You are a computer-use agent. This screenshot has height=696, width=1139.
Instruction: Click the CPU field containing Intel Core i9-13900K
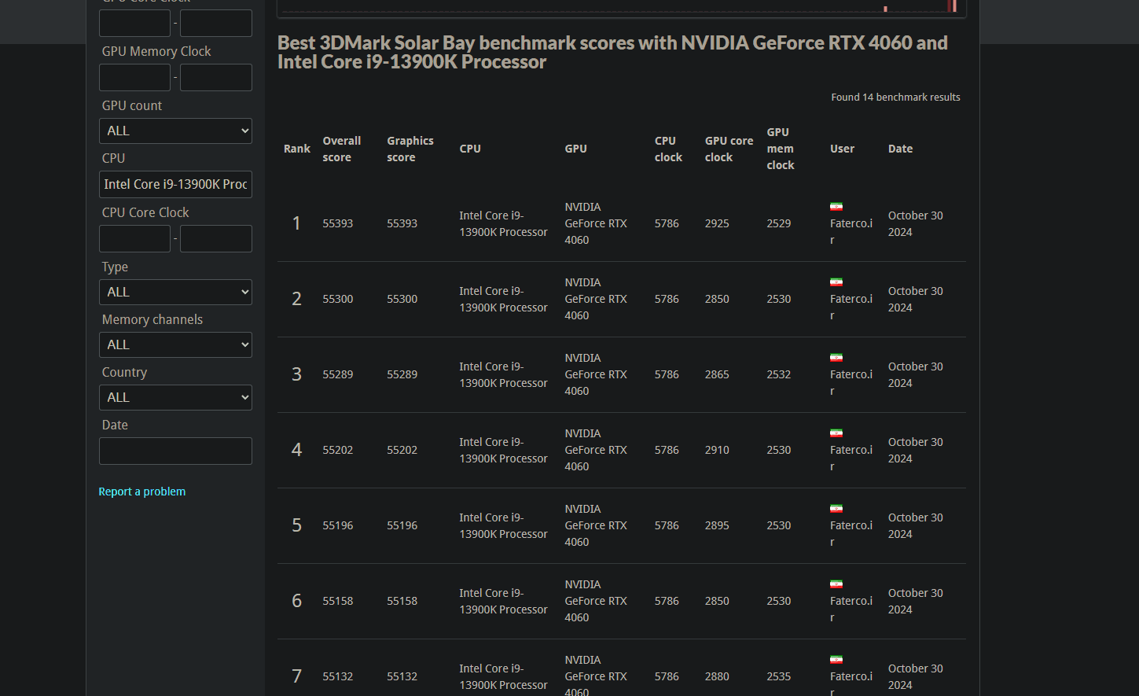coord(175,184)
